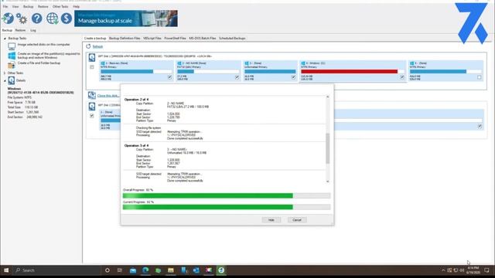495x278 pixels.
Task: Toggle checkbox on partition 3 unformatted
Action: [294, 77]
